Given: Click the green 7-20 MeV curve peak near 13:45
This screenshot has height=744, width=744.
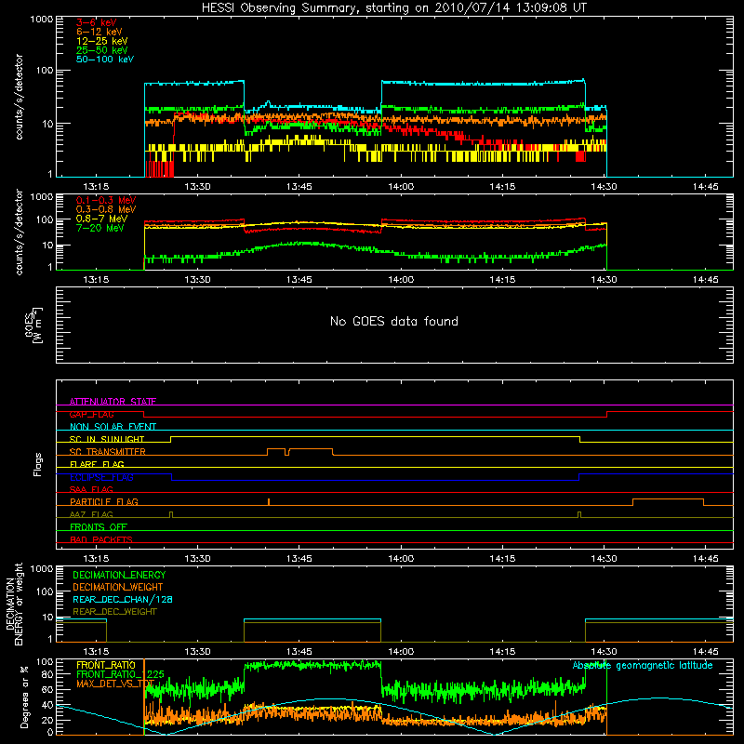Looking at the screenshot, I should 299,243.
